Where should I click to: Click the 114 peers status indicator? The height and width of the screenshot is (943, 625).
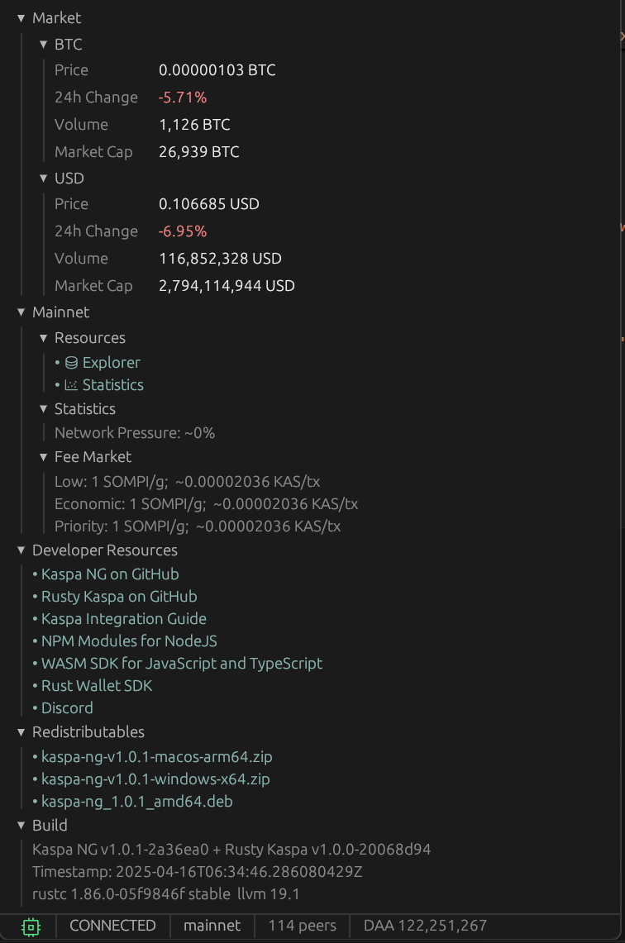click(302, 926)
